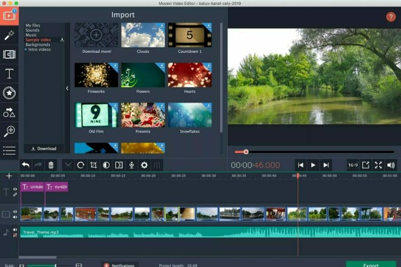
Task: Select My files category
Action: 33,25
